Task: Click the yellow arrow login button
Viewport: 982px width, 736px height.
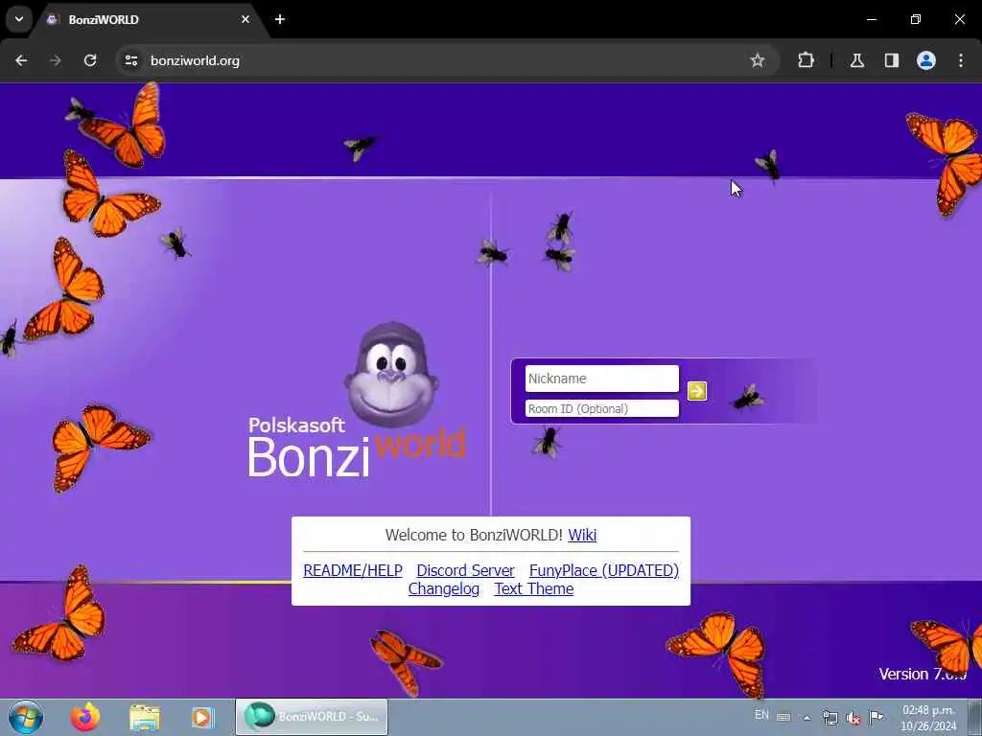Action: (x=697, y=391)
